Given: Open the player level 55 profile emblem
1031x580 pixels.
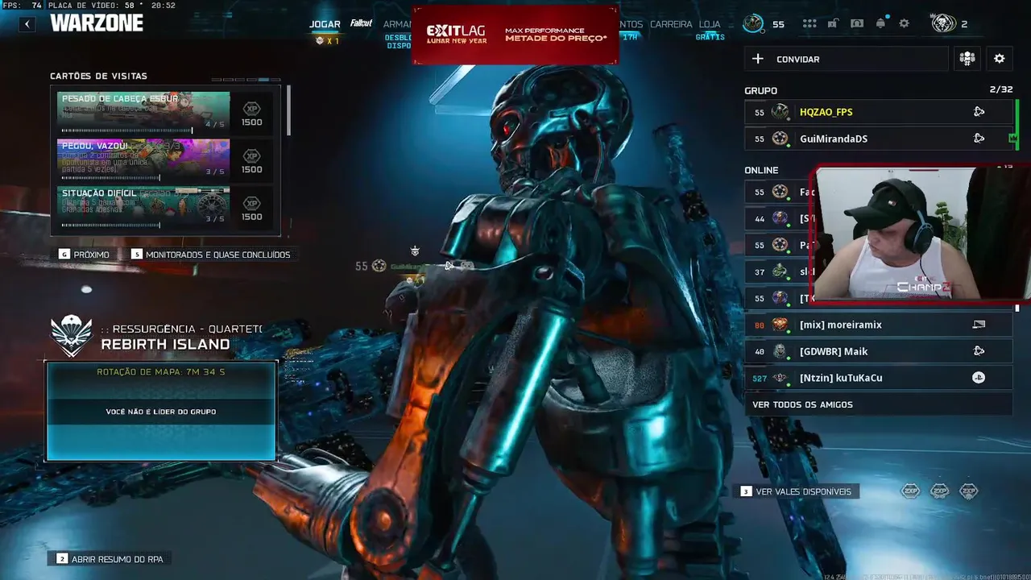Looking at the screenshot, I should point(753,23).
